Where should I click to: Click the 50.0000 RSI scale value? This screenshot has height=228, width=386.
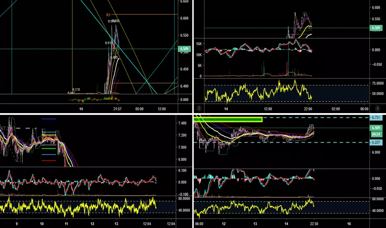pos(378,94)
